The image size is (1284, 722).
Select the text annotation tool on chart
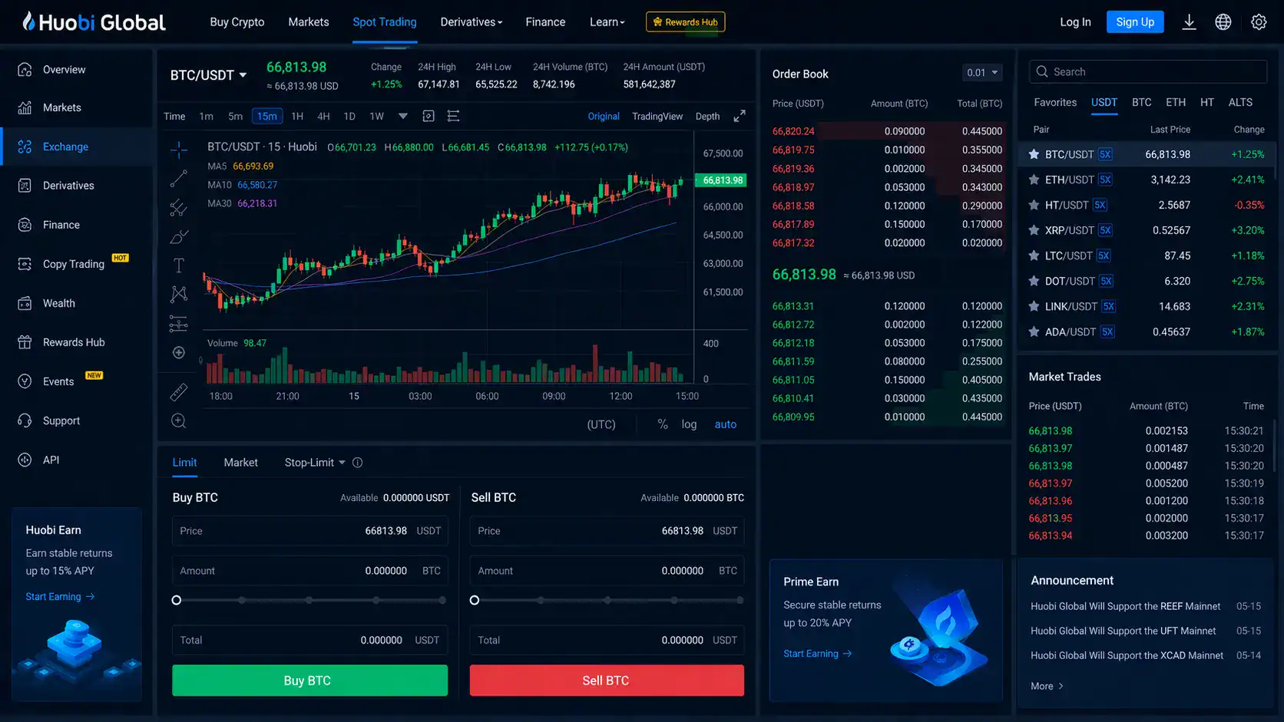178,265
